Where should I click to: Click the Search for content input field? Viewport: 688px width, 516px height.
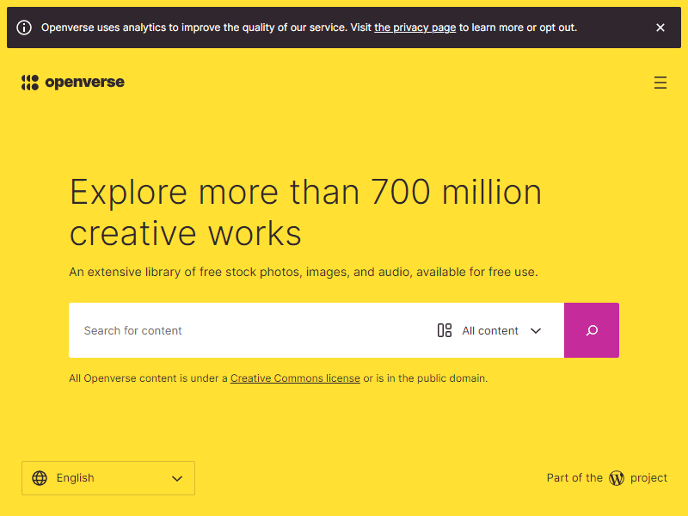click(x=215, y=330)
